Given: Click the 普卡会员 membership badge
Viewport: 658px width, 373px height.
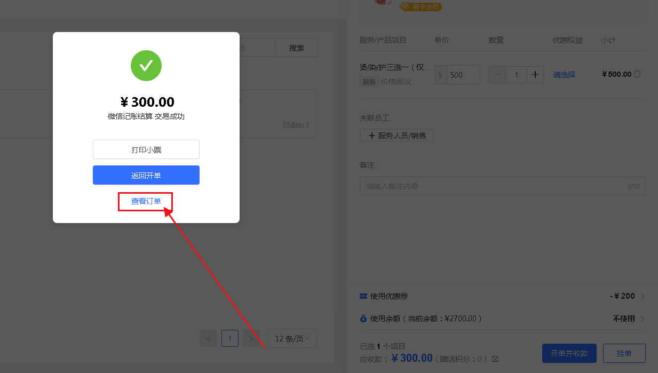Looking at the screenshot, I should [x=421, y=6].
